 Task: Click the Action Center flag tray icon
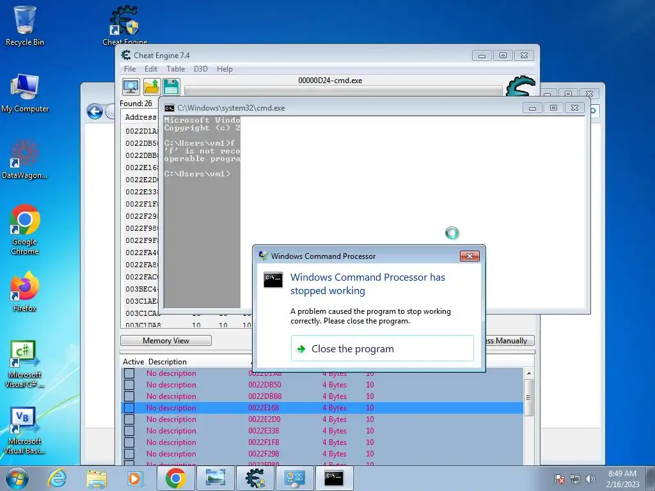[560, 479]
